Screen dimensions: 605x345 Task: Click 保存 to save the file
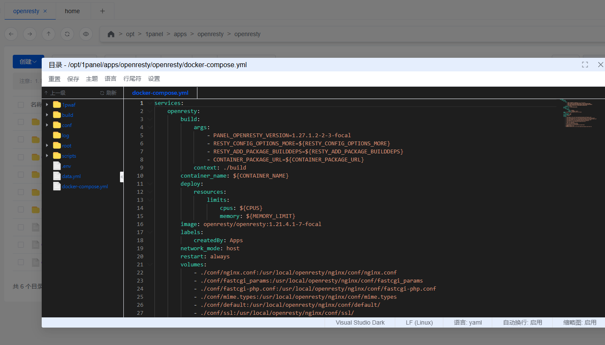pyautogui.click(x=73, y=79)
